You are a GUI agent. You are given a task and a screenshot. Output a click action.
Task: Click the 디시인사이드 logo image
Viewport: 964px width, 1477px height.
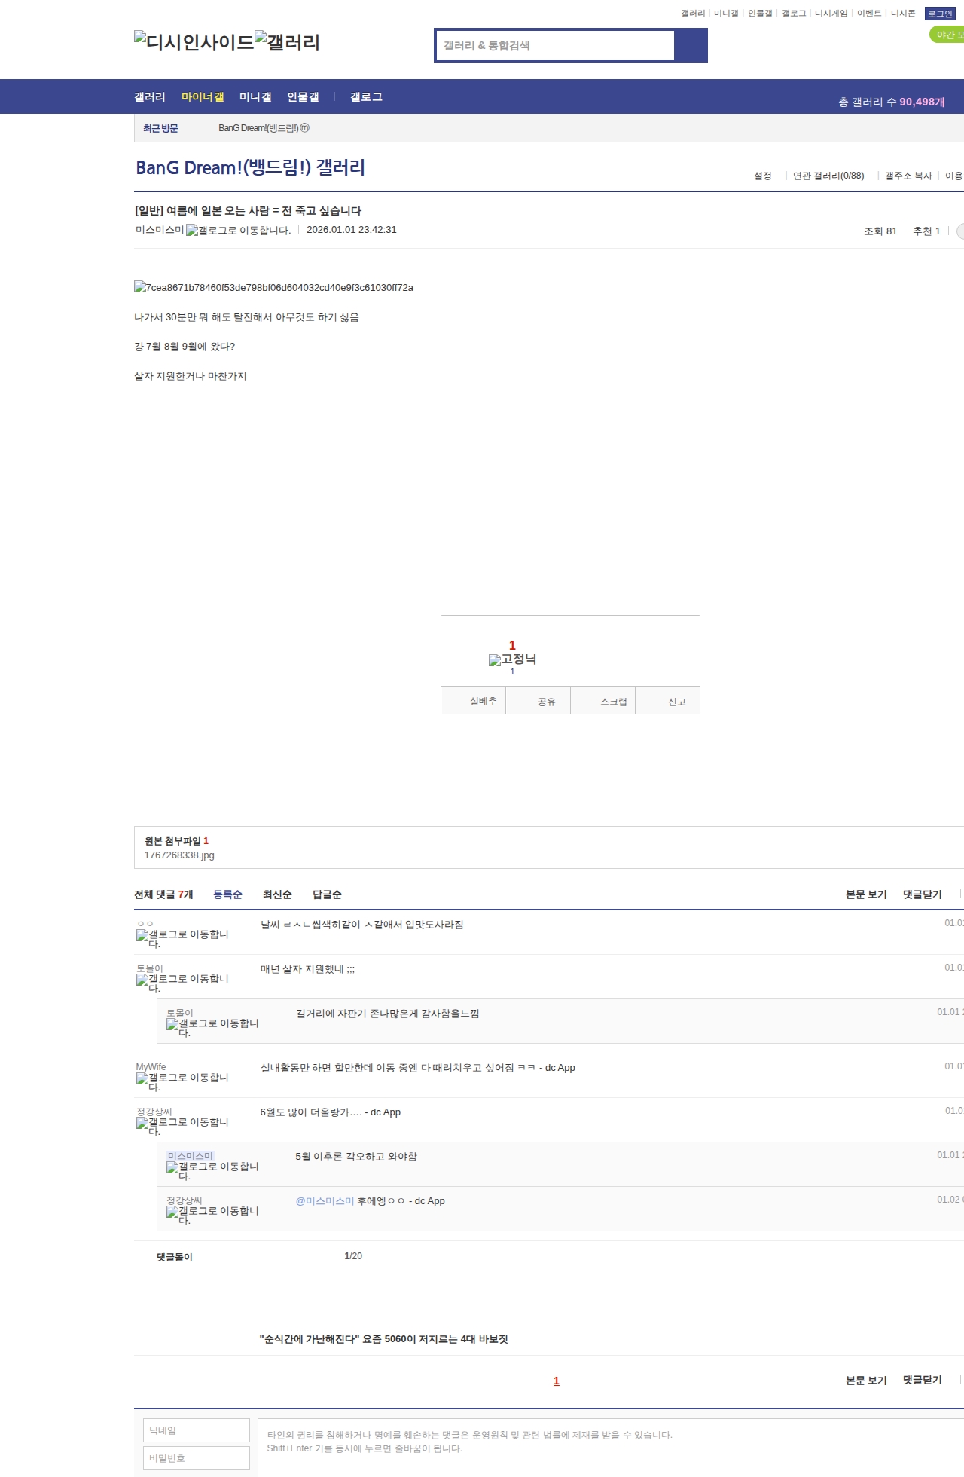pos(194,41)
